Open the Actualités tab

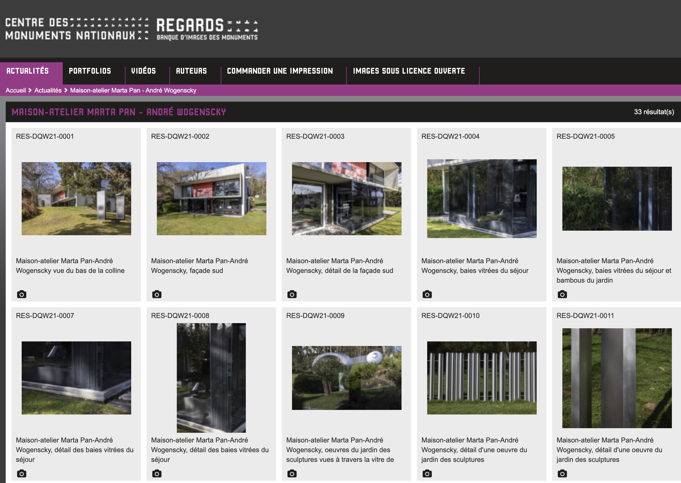pyautogui.click(x=28, y=71)
